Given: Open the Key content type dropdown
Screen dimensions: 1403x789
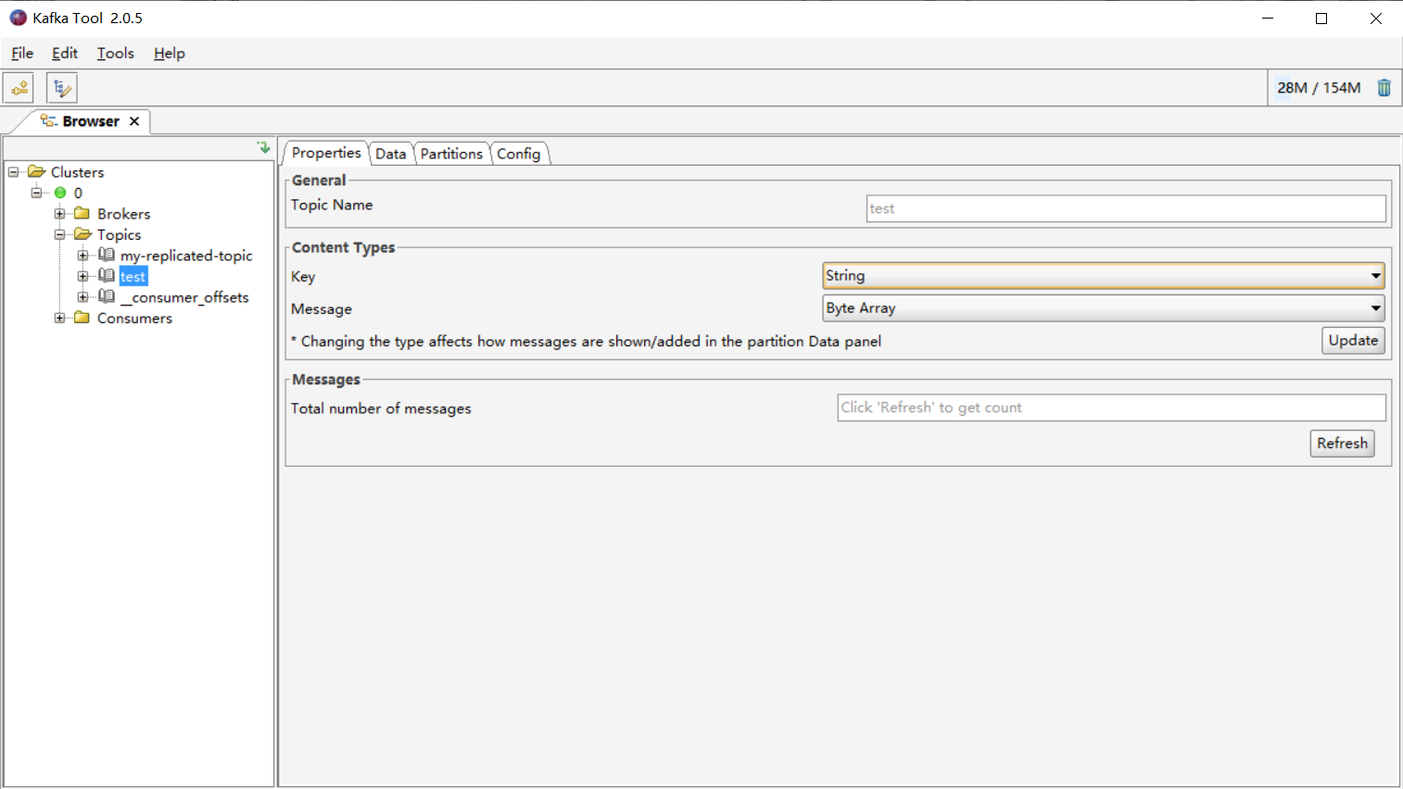Looking at the screenshot, I should [1104, 275].
